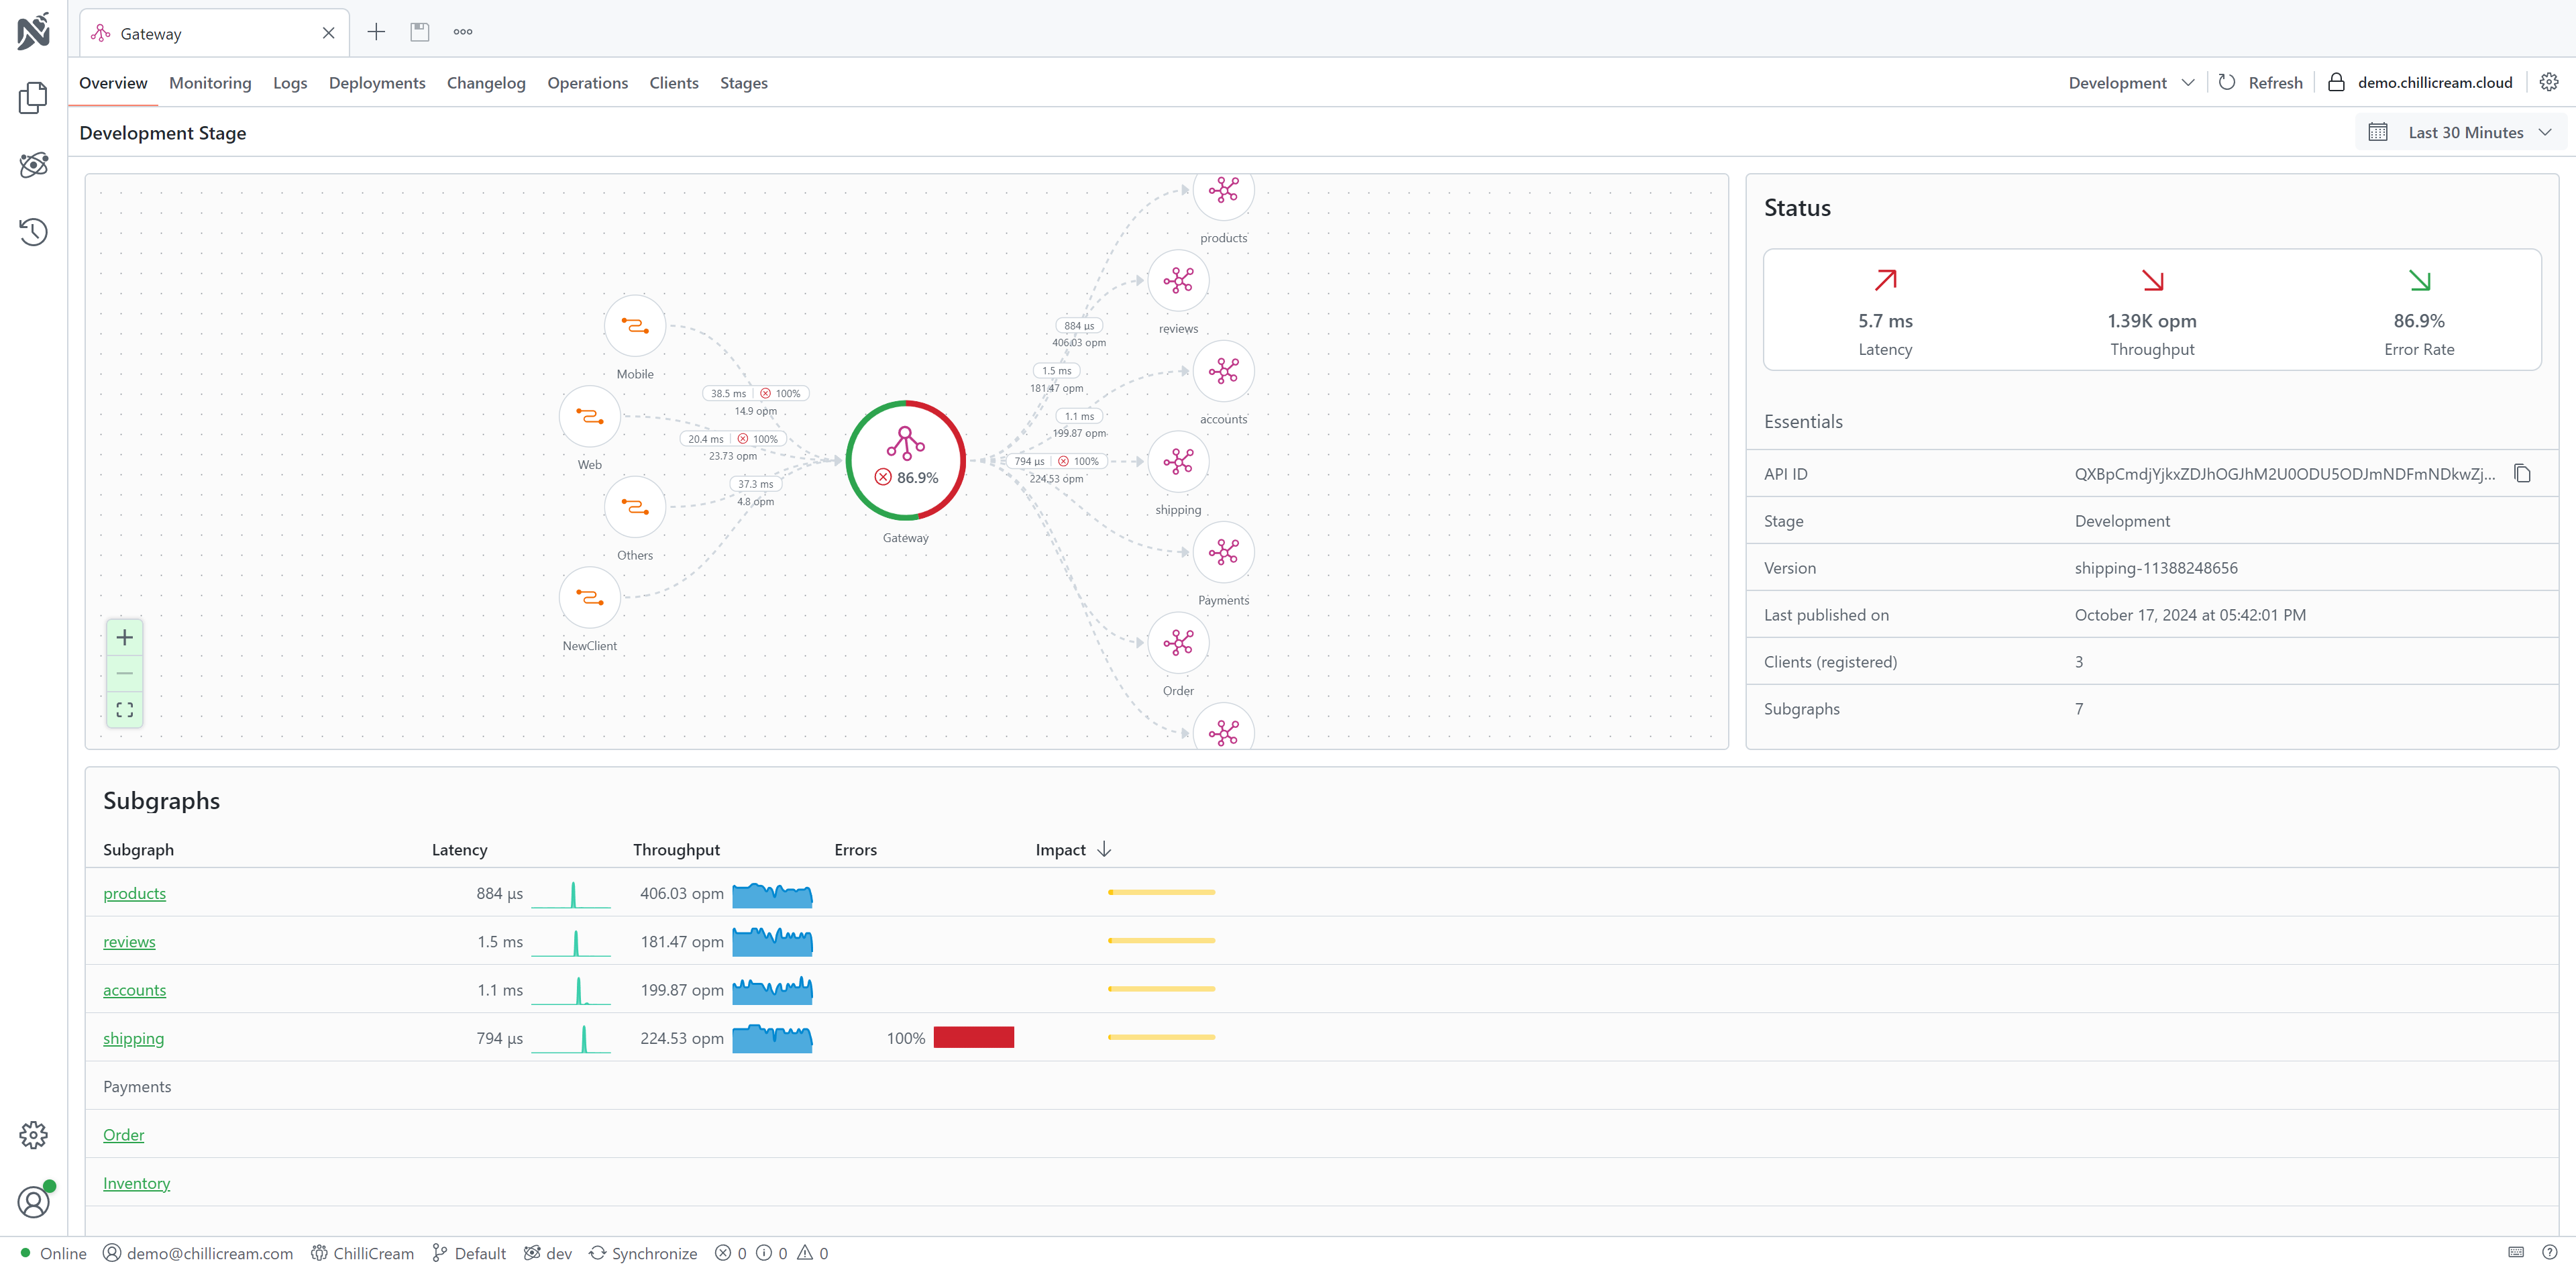The image size is (2576, 1268).
Task: Click the Synchronize status bar item
Action: [643, 1253]
